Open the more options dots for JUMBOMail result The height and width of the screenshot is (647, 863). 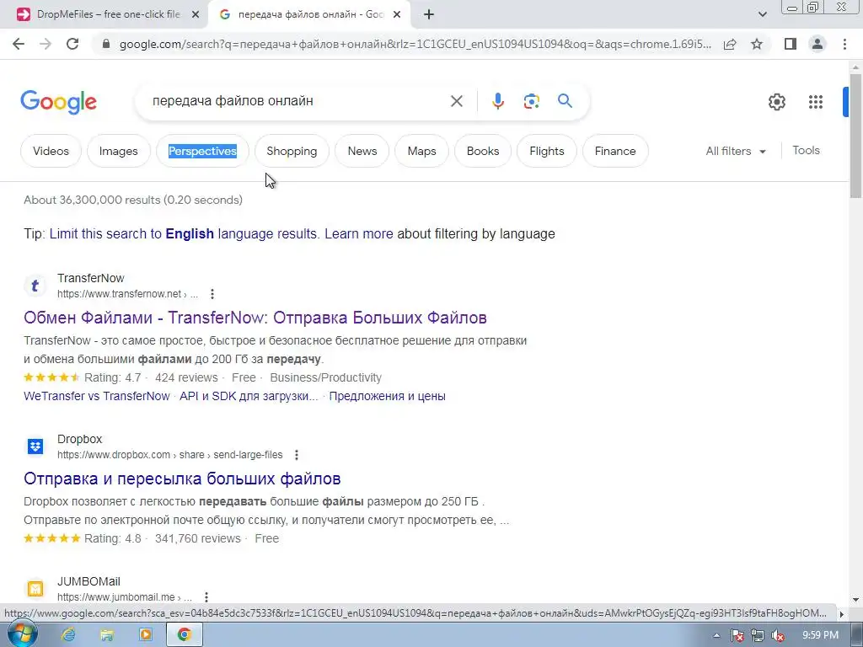pyautogui.click(x=206, y=597)
